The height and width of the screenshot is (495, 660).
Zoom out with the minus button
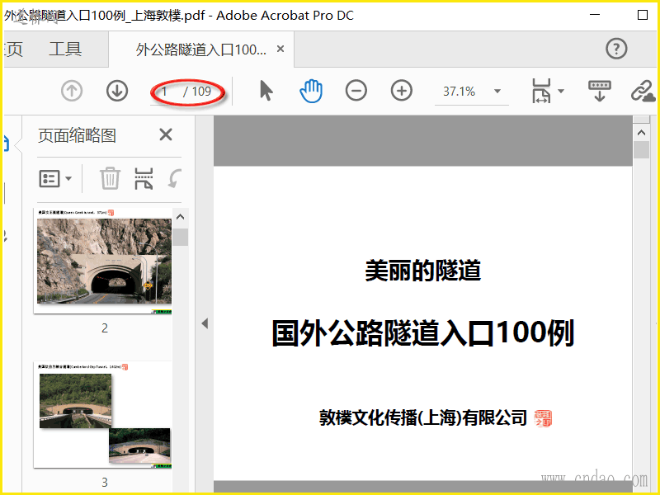tap(356, 91)
